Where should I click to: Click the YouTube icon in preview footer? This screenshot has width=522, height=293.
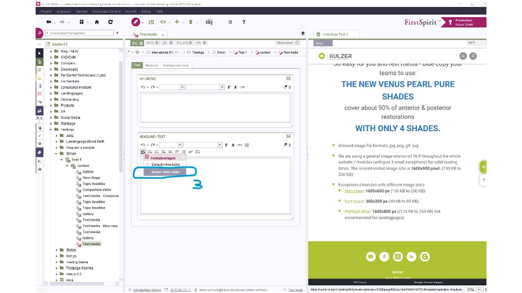tap(371, 257)
